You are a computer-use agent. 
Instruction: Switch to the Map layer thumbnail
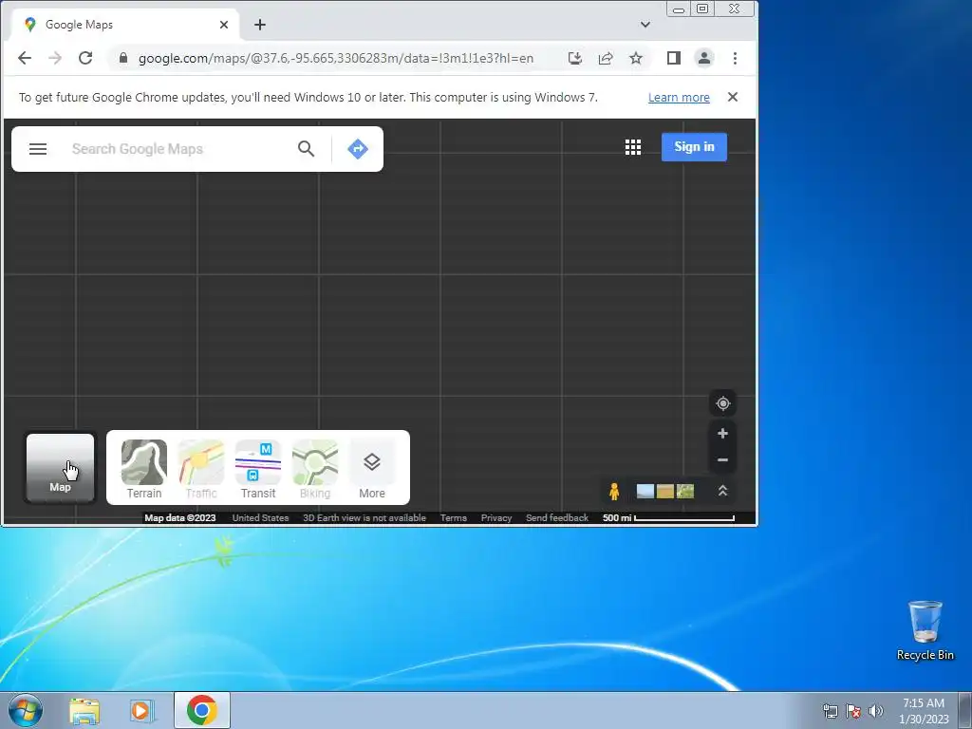click(x=60, y=467)
